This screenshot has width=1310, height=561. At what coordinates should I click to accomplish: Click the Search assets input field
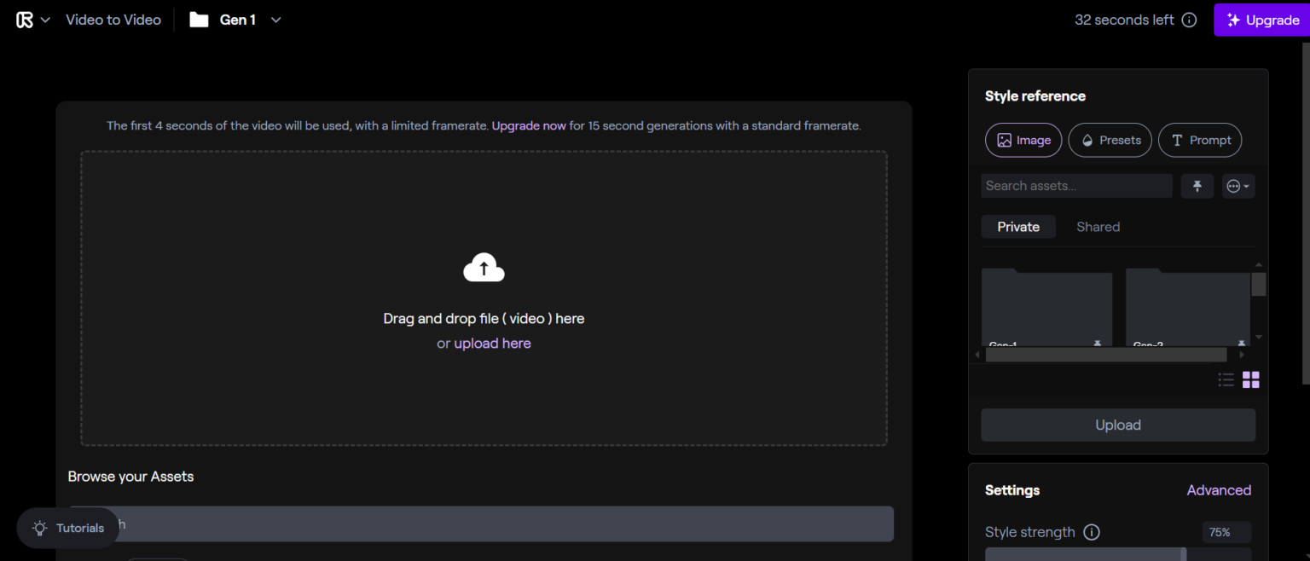(1076, 186)
